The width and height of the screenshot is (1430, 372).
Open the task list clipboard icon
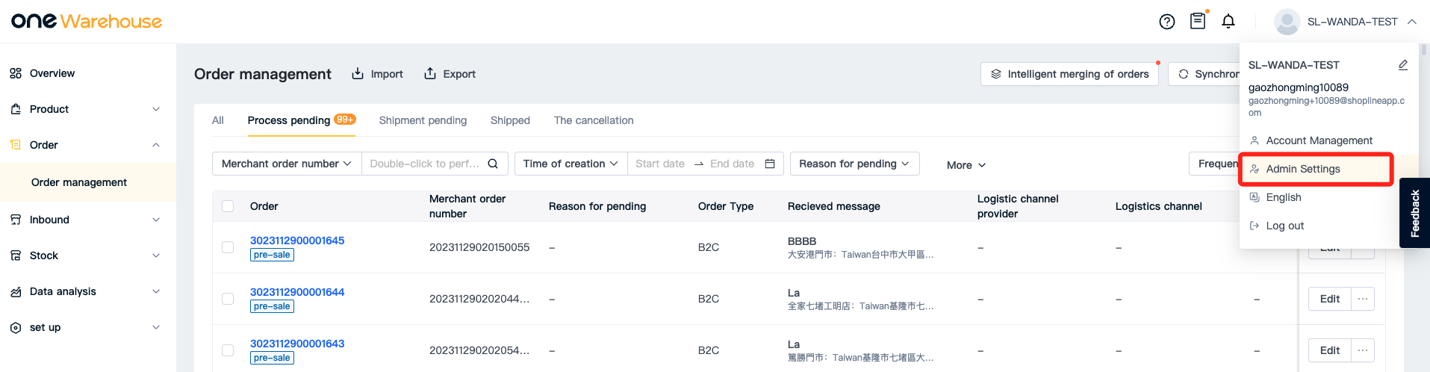pyautogui.click(x=1198, y=21)
